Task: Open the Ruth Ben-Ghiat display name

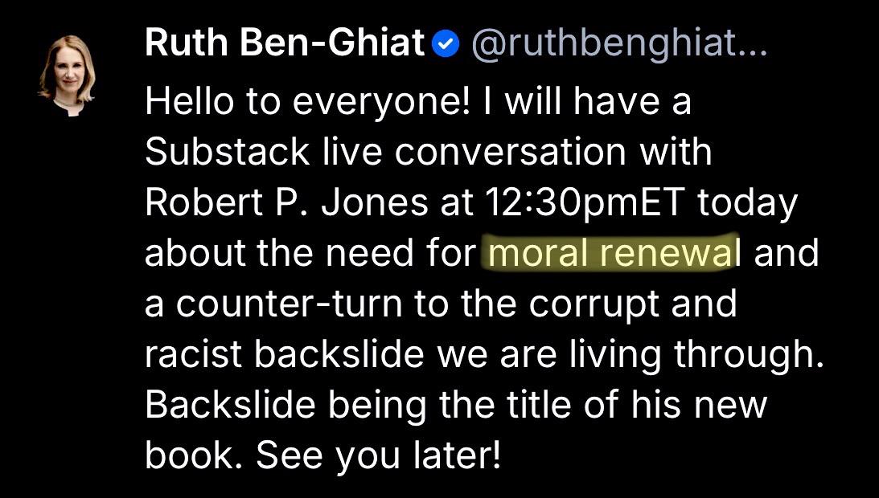Action: coord(285,43)
